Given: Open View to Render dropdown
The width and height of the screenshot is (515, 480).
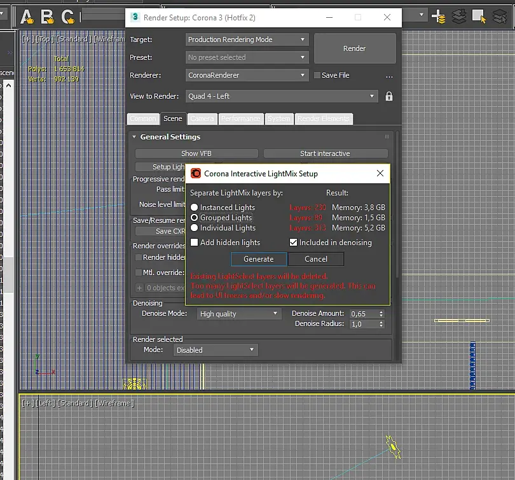Looking at the screenshot, I should (x=282, y=96).
